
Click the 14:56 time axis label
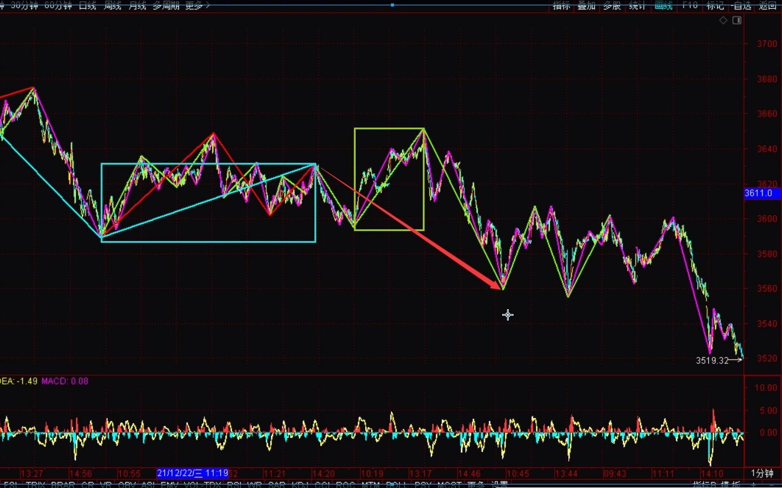point(81,473)
